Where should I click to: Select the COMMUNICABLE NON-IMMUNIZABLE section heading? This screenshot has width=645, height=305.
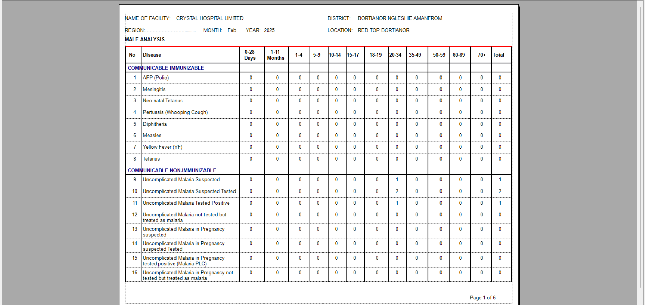click(x=172, y=170)
